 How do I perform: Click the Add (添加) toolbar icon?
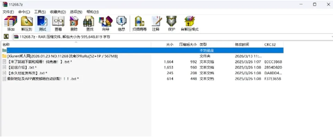[11, 23]
